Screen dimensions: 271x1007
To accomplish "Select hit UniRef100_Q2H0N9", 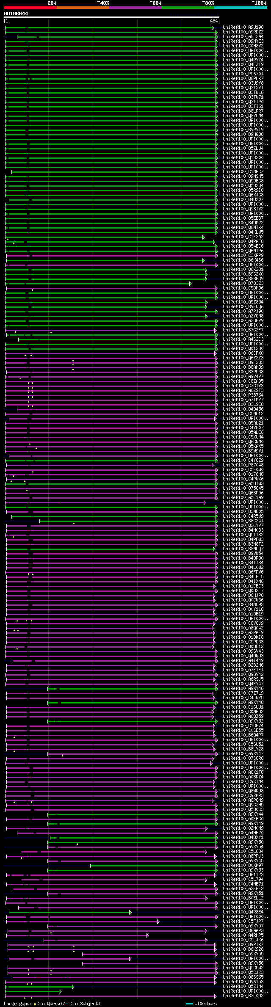I will pos(243,828).
